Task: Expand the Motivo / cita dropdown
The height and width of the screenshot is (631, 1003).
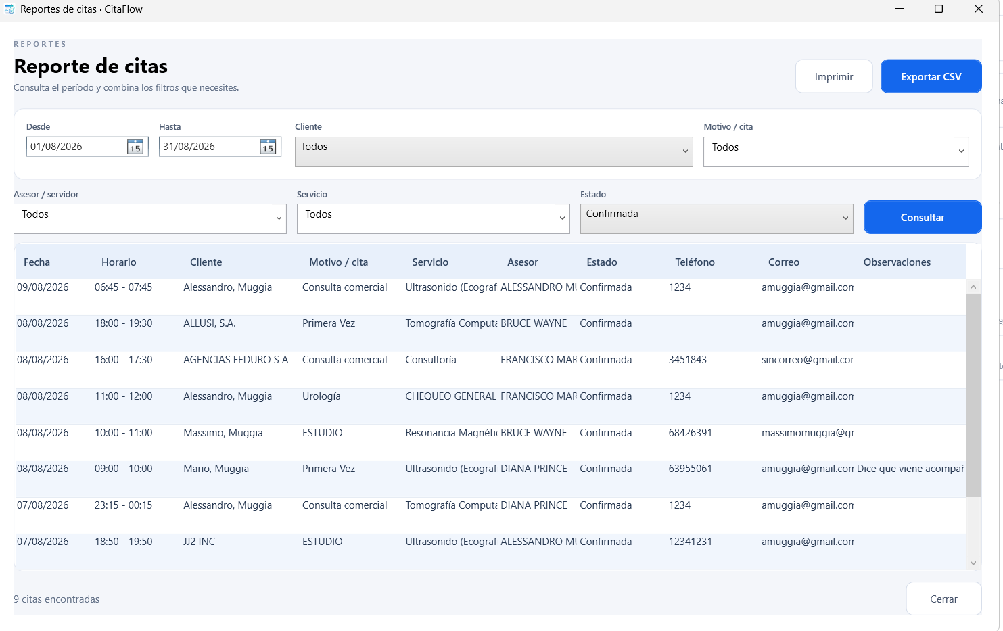Action: pyautogui.click(x=836, y=151)
